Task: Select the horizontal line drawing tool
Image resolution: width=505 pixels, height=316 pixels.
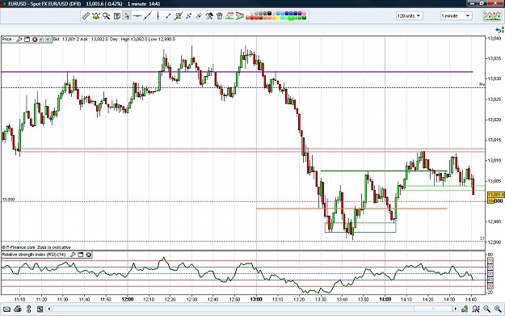Action: (x=137, y=16)
